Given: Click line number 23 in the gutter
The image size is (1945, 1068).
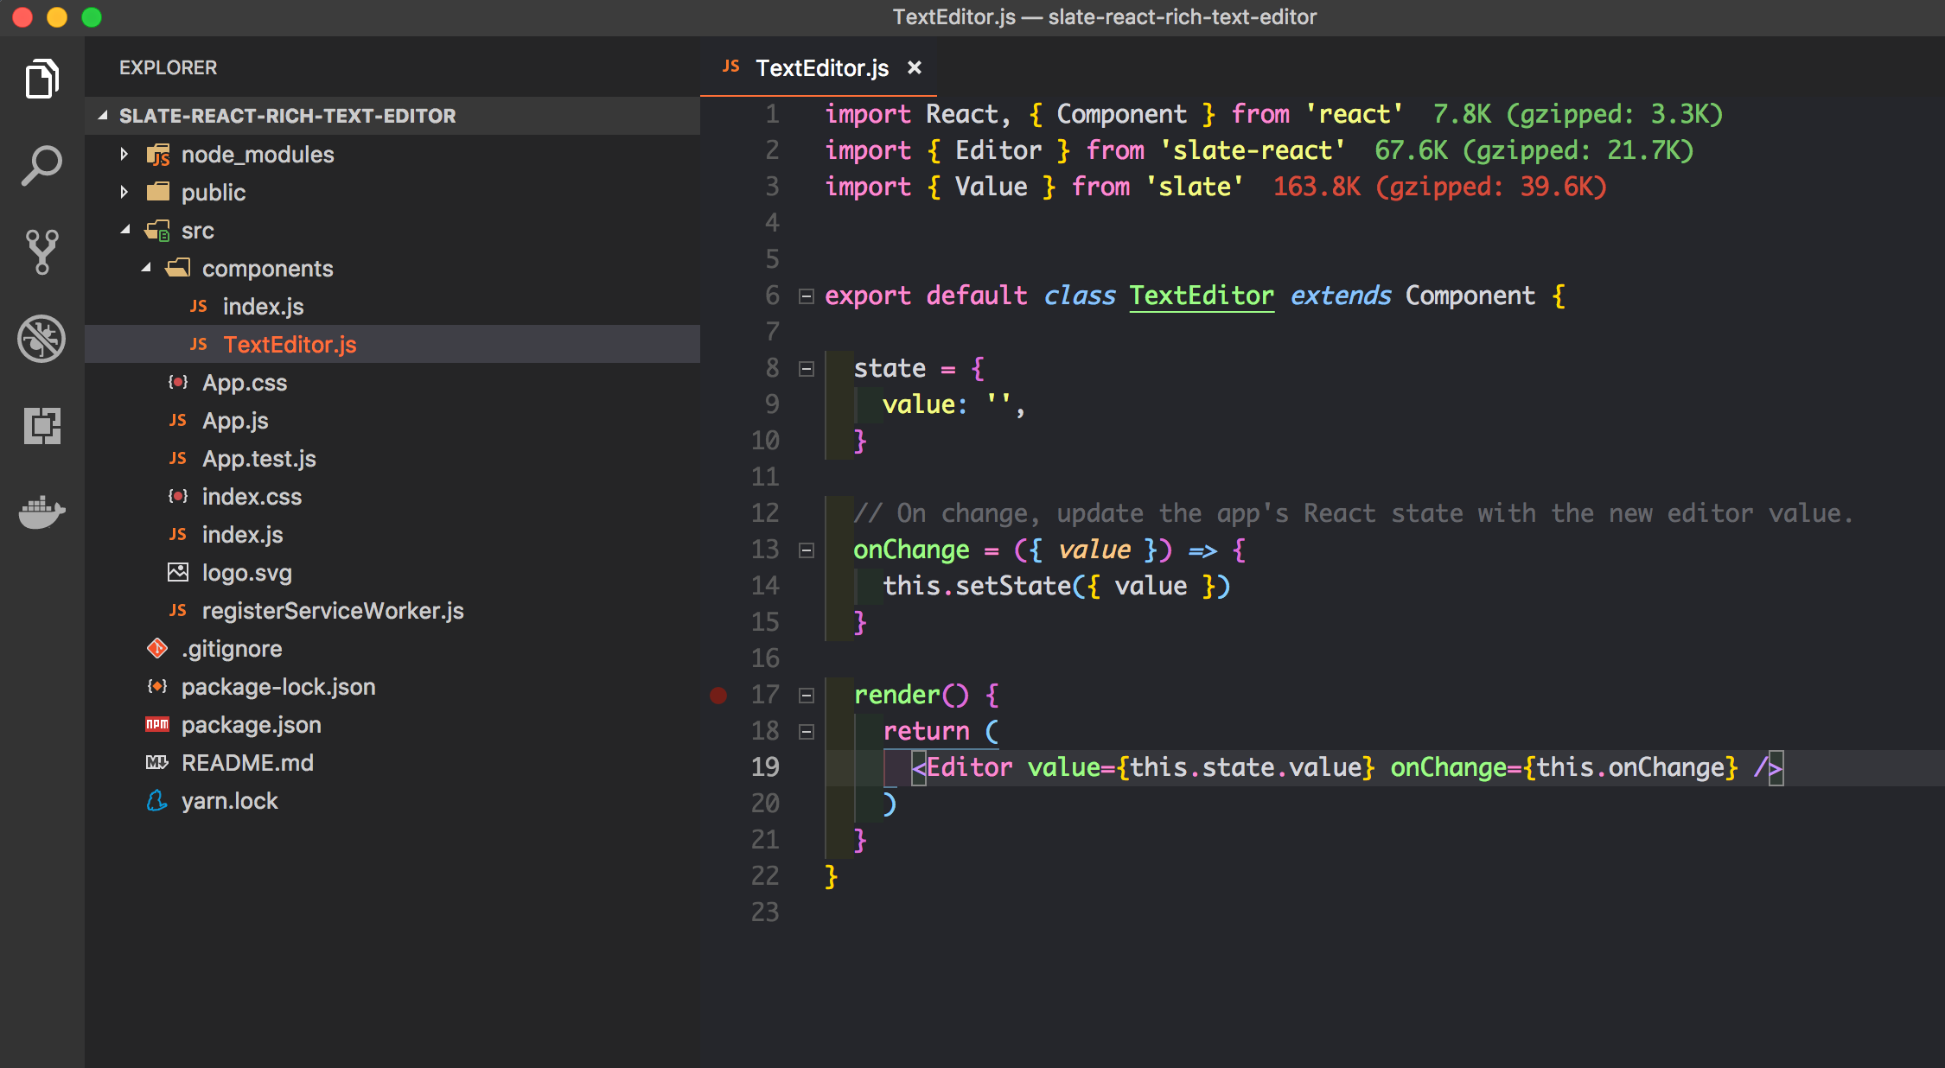Looking at the screenshot, I should pyautogui.click(x=765, y=912).
